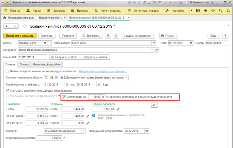Click the edit pencil beside НДФЛ amount
This screenshot has width=233, height=148.
click(88, 116)
